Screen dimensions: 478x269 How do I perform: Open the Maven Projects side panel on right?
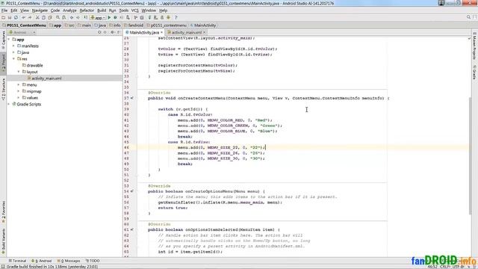(x=475, y=46)
